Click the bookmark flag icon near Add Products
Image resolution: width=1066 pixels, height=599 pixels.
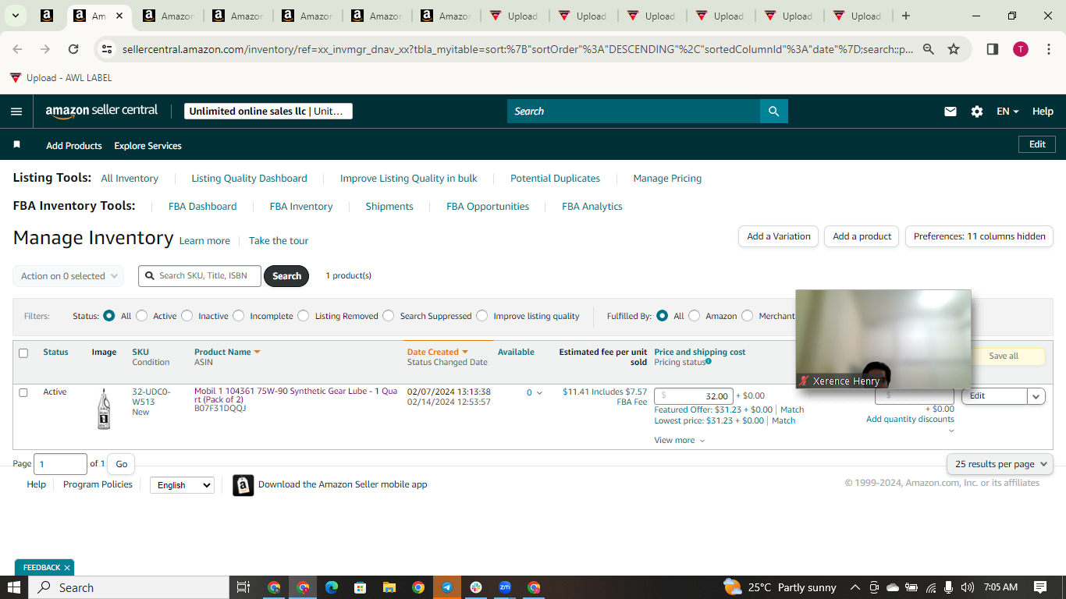[x=17, y=145]
